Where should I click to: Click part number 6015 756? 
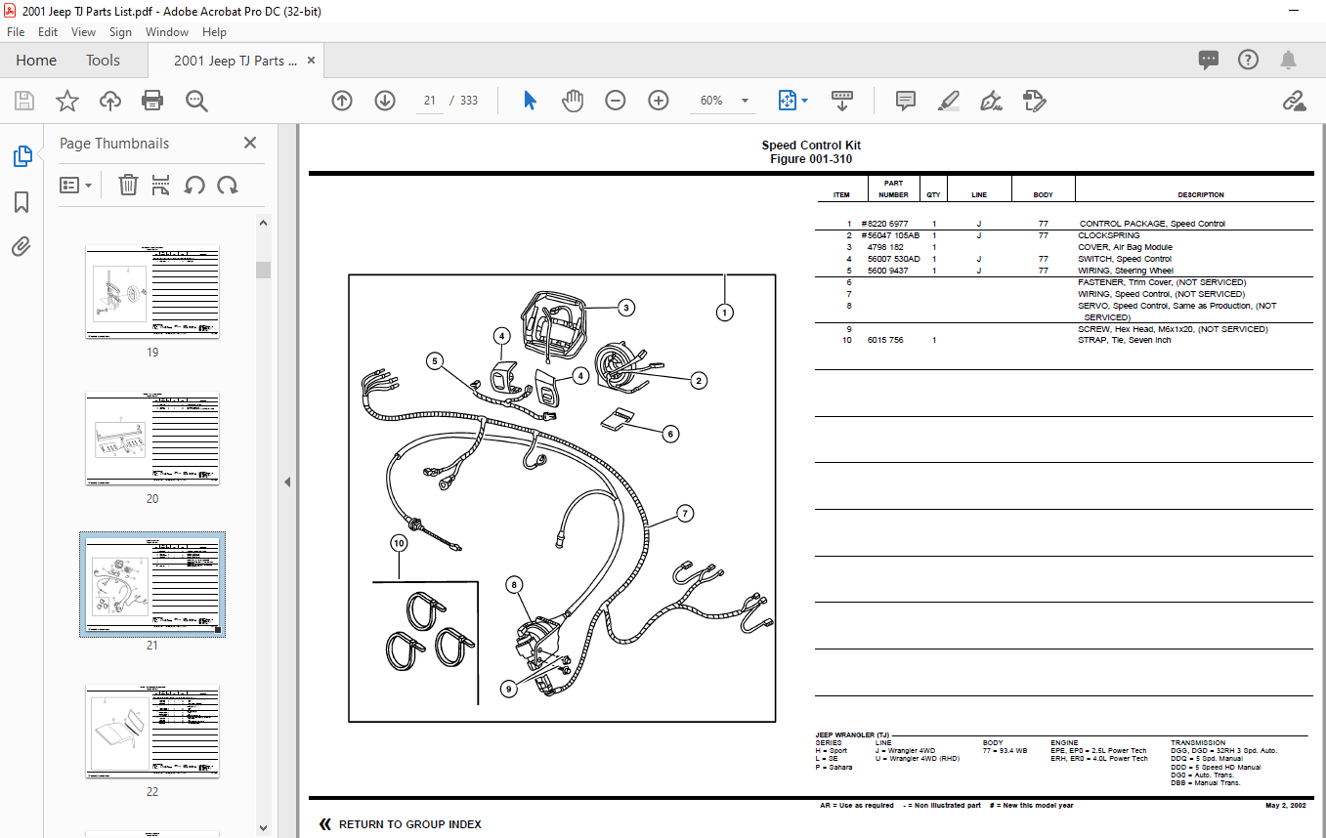coord(885,340)
